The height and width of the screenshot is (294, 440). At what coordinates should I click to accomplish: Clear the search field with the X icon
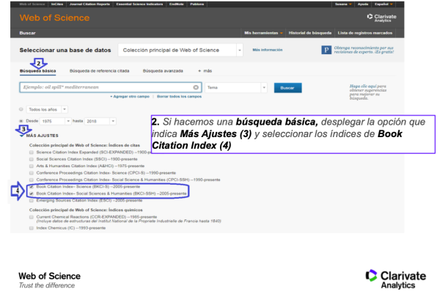(196, 87)
